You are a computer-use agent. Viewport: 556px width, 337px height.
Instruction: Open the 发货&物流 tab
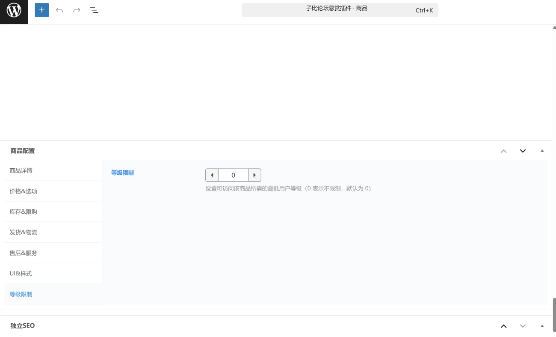coord(23,232)
